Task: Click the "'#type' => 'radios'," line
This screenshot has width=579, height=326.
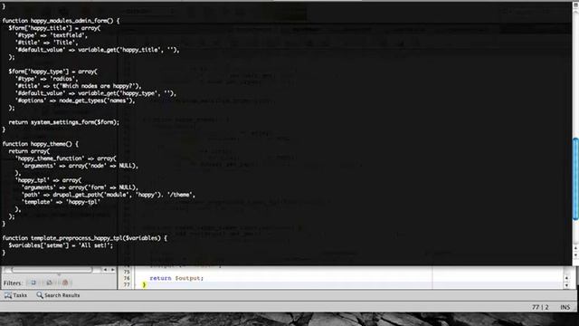Action: 46,79
